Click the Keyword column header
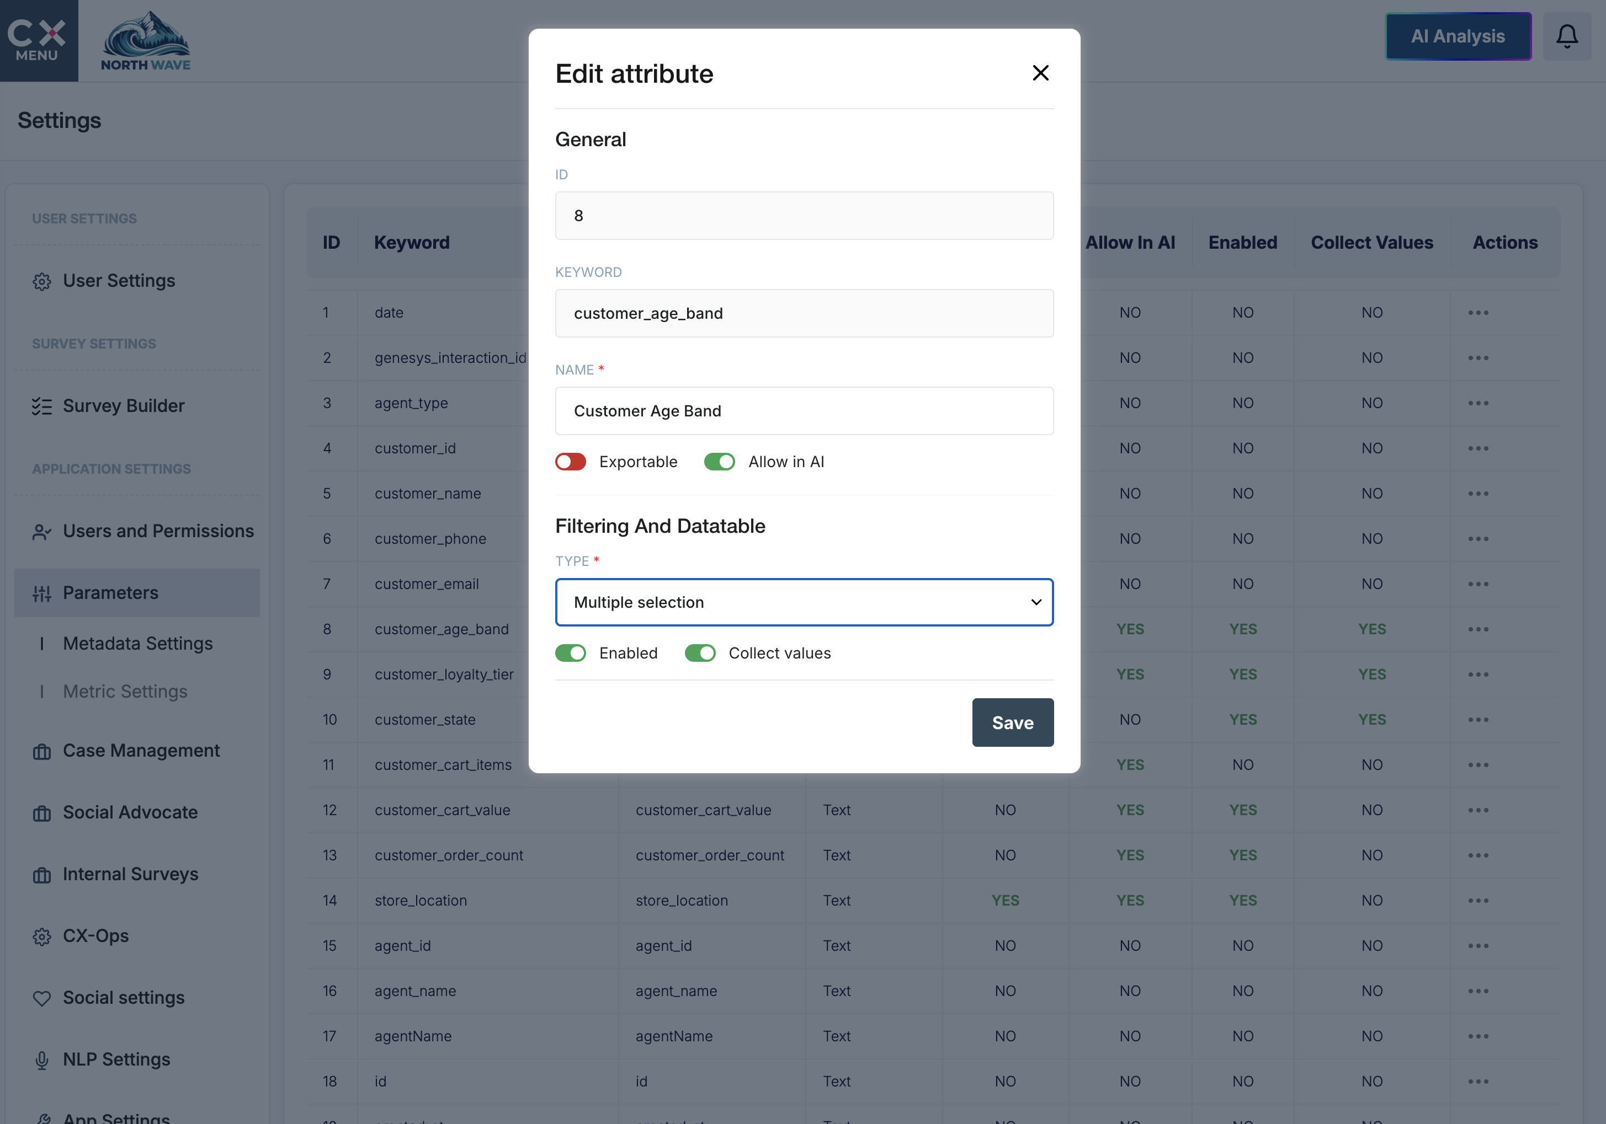 click(x=411, y=243)
